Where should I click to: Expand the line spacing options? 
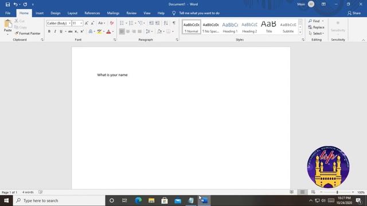tap(149, 31)
